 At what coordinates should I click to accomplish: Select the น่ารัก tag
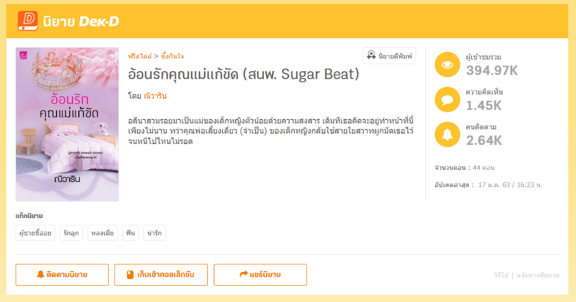154,233
